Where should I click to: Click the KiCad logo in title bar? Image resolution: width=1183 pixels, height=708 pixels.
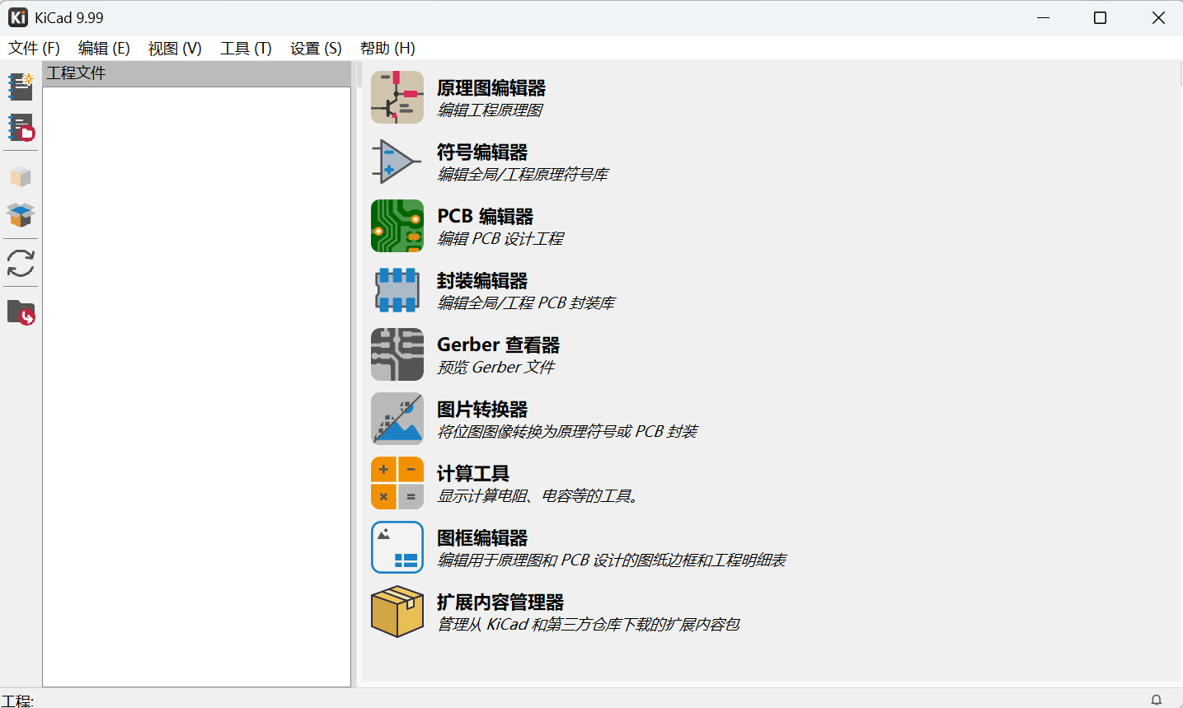18,17
